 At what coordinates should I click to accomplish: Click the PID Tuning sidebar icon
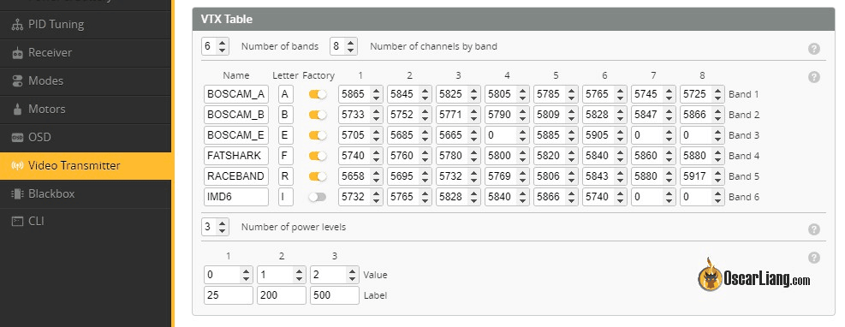pos(17,25)
